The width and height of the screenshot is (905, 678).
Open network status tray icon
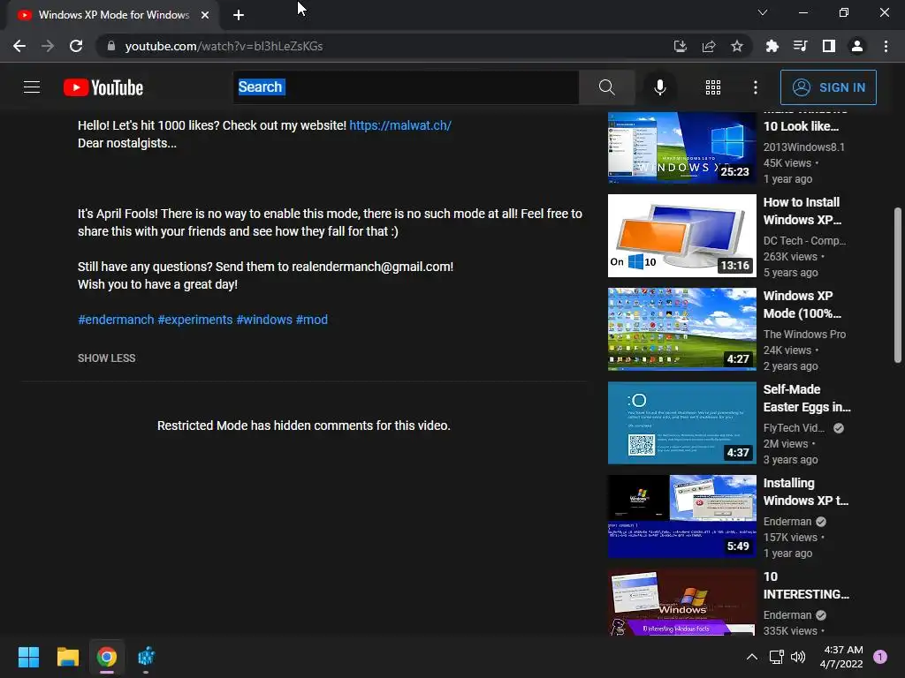(x=776, y=657)
